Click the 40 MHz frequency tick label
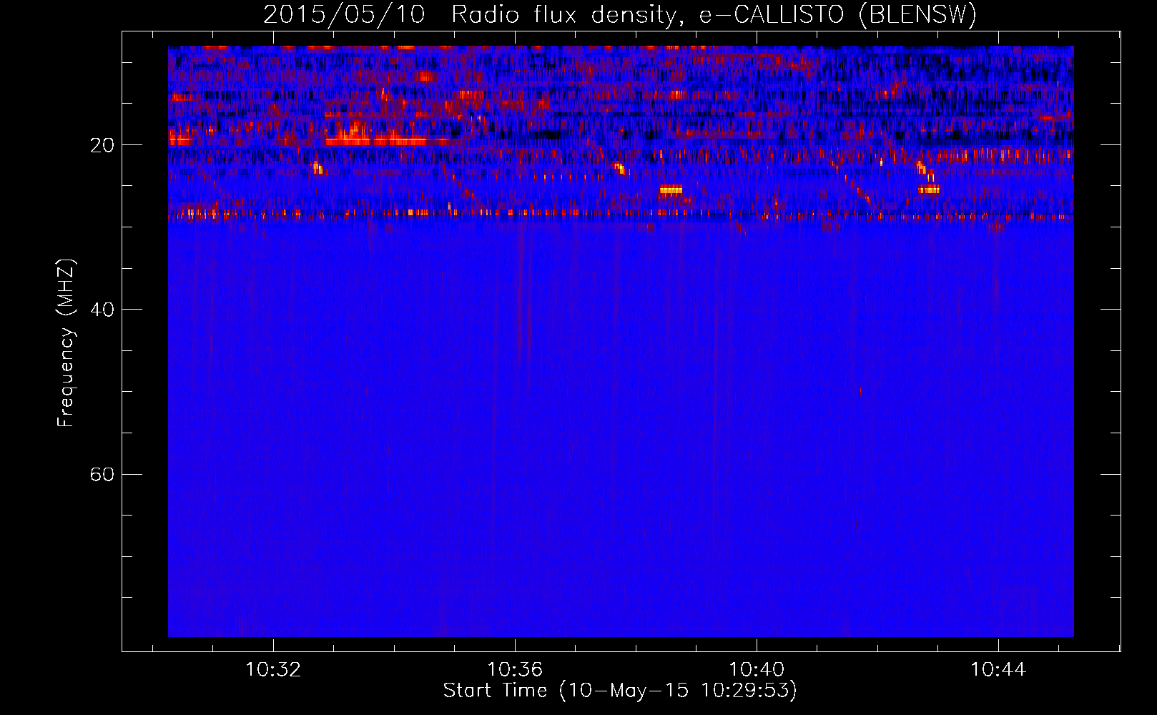 pyautogui.click(x=102, y=310)
